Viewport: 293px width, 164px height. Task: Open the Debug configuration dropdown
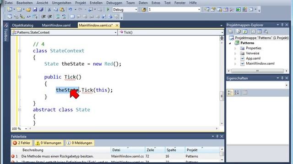(136, 10)
